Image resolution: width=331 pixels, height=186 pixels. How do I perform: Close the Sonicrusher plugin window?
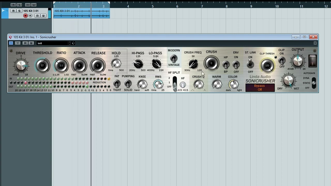pyautogui.click(x=313, y=37)
